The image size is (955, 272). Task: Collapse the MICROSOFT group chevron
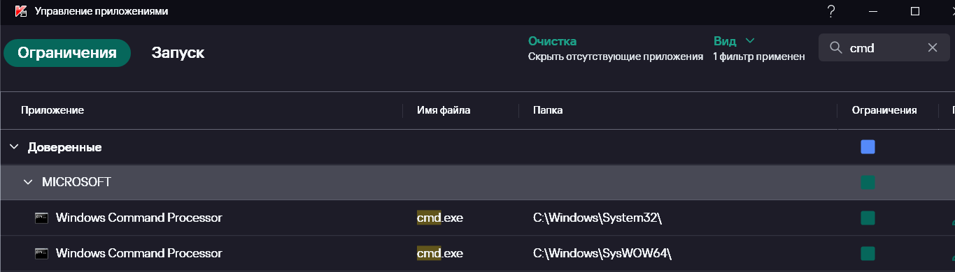pos(28,182)
